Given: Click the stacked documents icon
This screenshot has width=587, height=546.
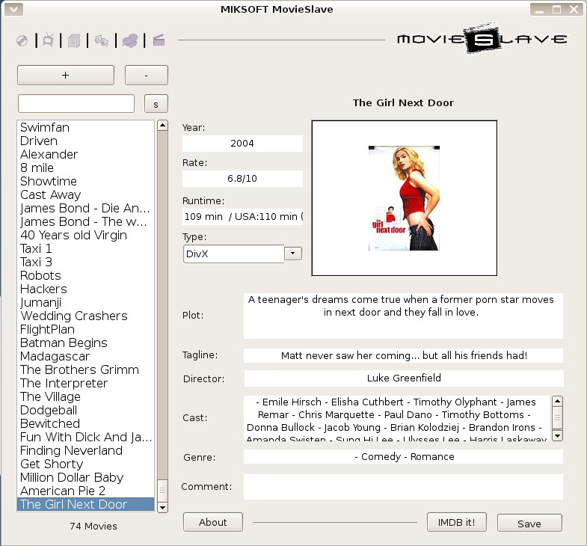Looking at the screenshot, I should point(74,40).
